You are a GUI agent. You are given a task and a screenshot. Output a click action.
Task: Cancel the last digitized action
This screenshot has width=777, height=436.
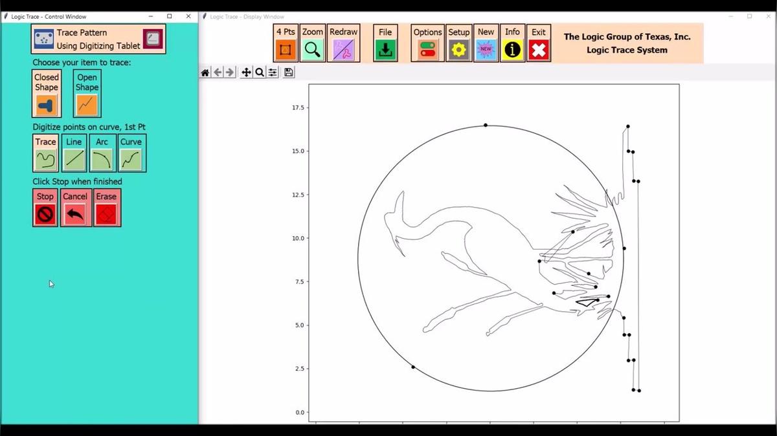(75, 208)
